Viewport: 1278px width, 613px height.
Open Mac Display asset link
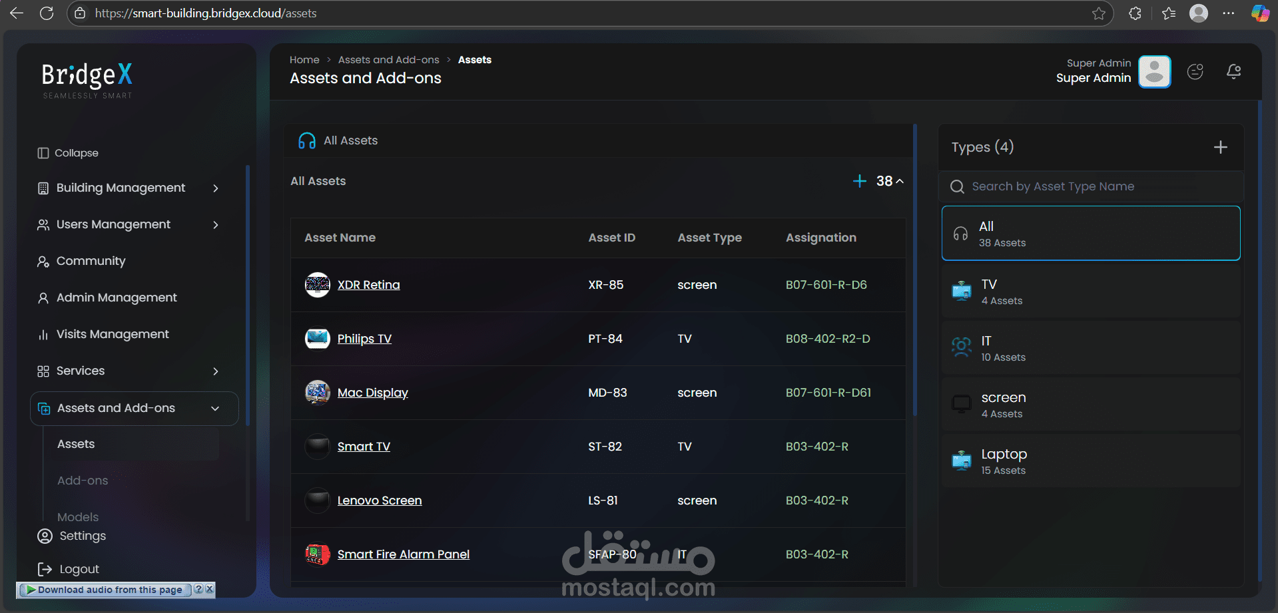[x=373, y=393]
